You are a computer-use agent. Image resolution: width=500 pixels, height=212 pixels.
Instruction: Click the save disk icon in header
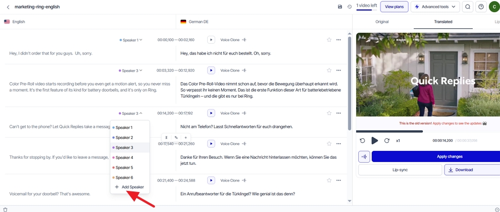[x=340, y=7]
